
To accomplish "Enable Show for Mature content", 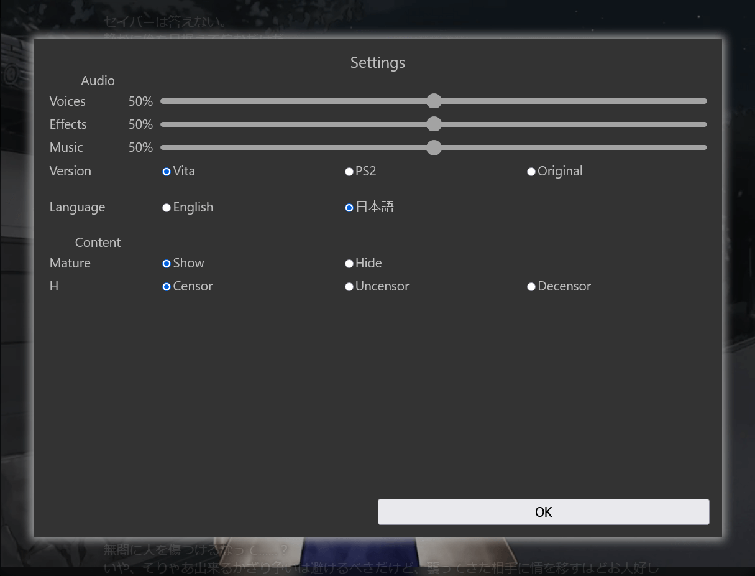I will (x=167, y=264).
